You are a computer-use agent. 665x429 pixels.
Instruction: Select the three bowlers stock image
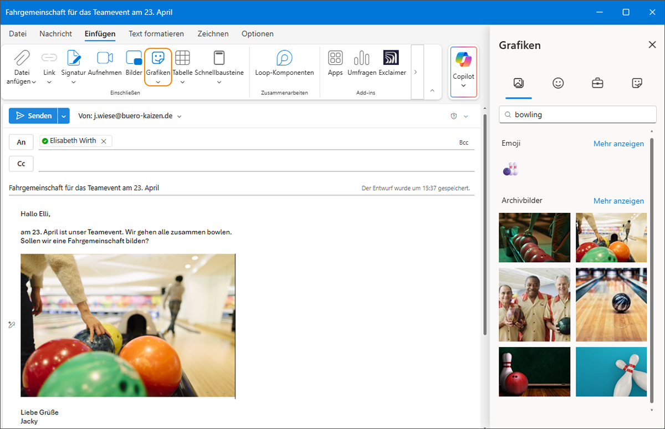pos(534,304)
